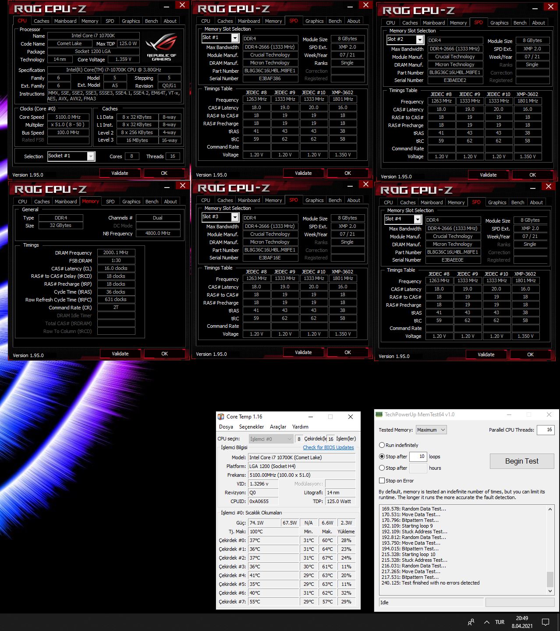Screen dimensions: 560x631
Task: Switch to Caches tab in CPU window
Action: (x=41, y=21)
